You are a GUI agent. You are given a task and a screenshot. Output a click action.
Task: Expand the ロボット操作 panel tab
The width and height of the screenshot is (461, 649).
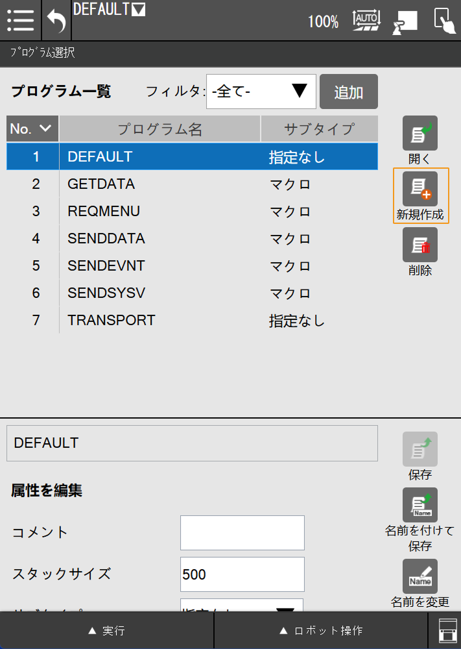pyautogui.click(x=321, y=630)
